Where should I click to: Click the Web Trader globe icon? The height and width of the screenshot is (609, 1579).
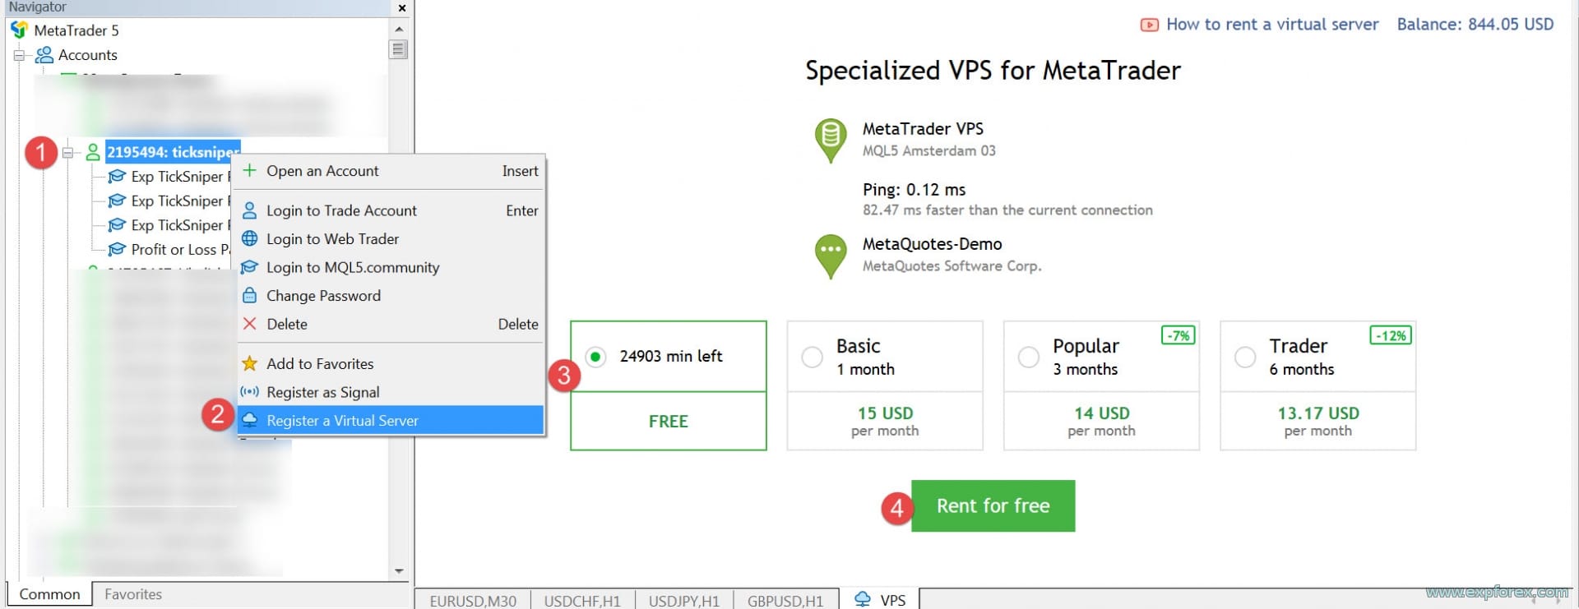pos(250,238)
